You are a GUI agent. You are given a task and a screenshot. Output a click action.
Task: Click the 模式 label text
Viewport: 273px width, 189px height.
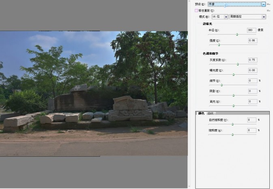(204, 17)
